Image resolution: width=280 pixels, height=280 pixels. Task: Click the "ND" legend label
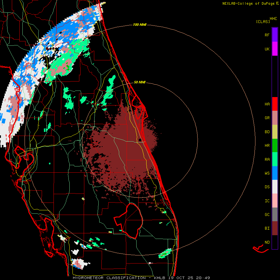tap(267, 242)
